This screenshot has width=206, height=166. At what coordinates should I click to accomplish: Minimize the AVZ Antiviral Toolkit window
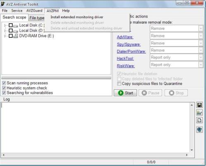pyautogui.click(x=180, y=3)
